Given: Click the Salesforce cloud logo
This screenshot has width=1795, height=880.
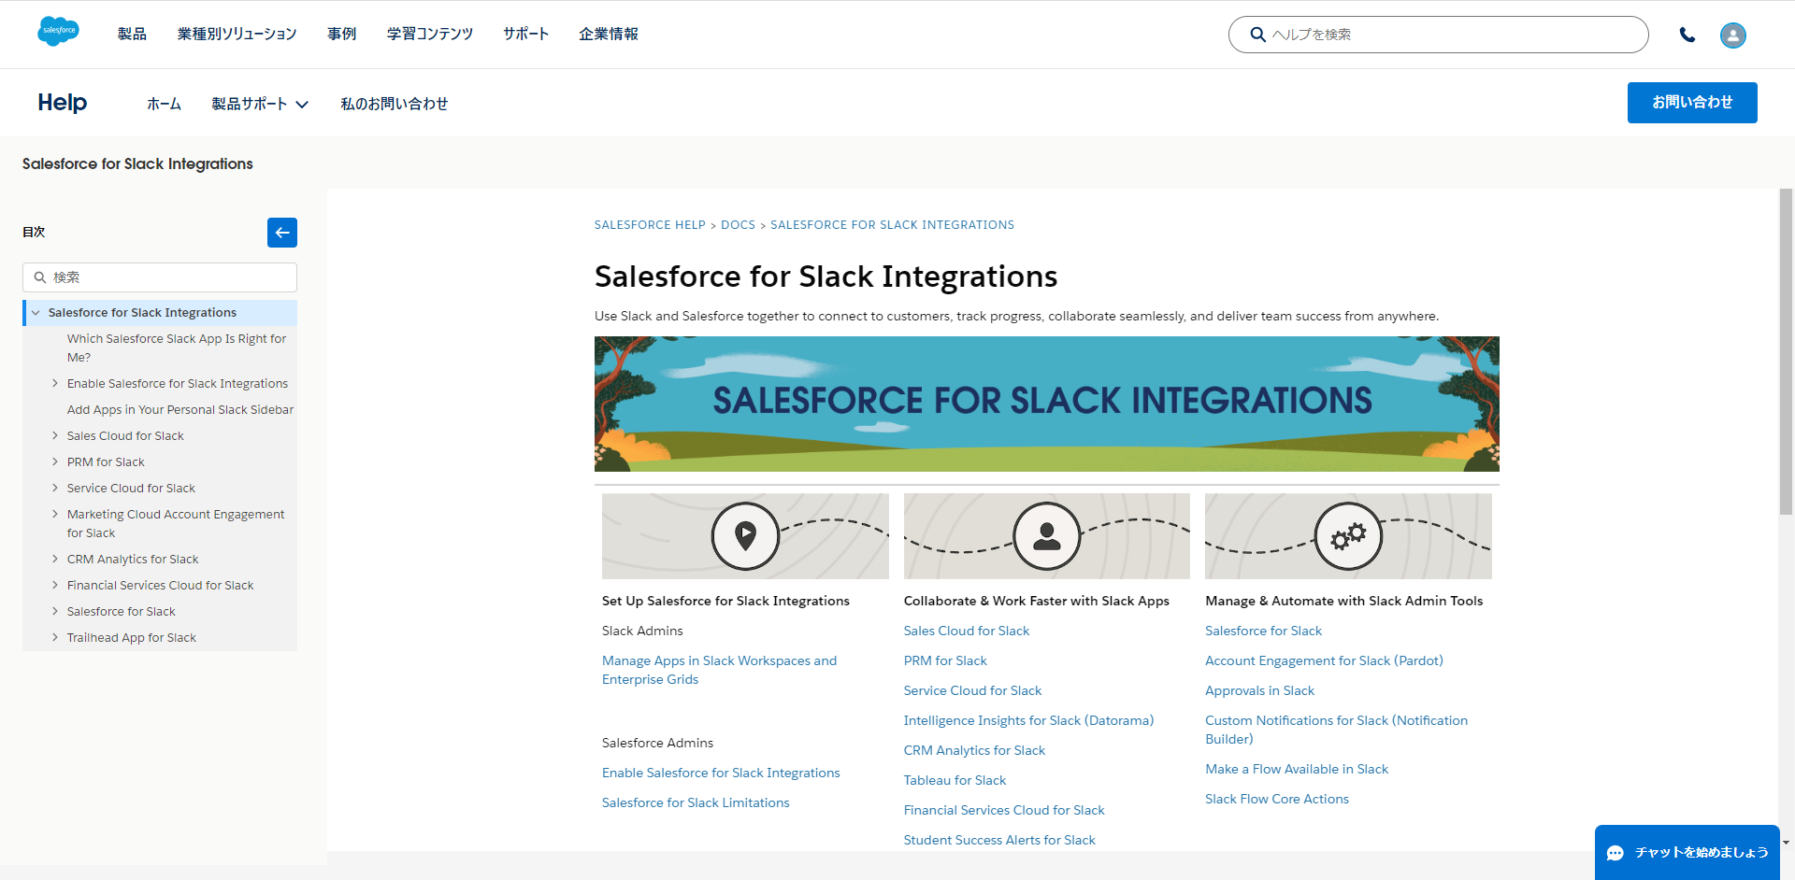Looking at the screenshot, I should click(x=58, y=31).
